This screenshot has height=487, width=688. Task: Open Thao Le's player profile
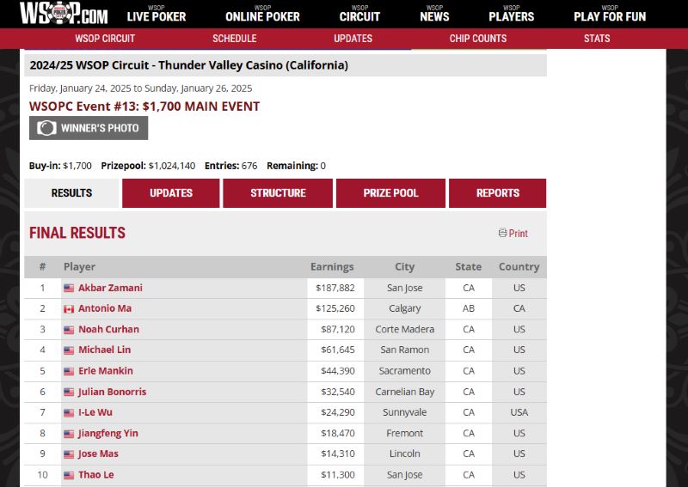(x=96, y=475)
